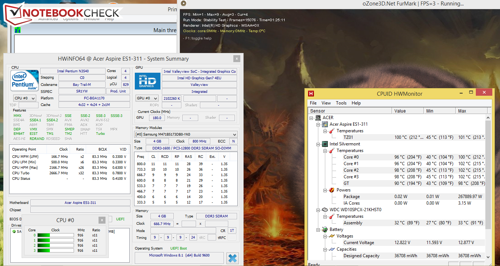This screenshot has width=500, height=266.
Task: Collapse the Acer Aspire ES1-311 node in HWMonitor
Action: 318,124
